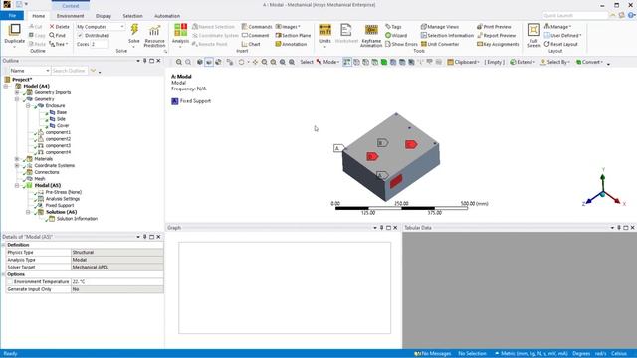The width and height of the screenshot is (637, 358).
Task: Select Analysis Settings tree item
Action: pyautogui.click(x=62, y=199)
